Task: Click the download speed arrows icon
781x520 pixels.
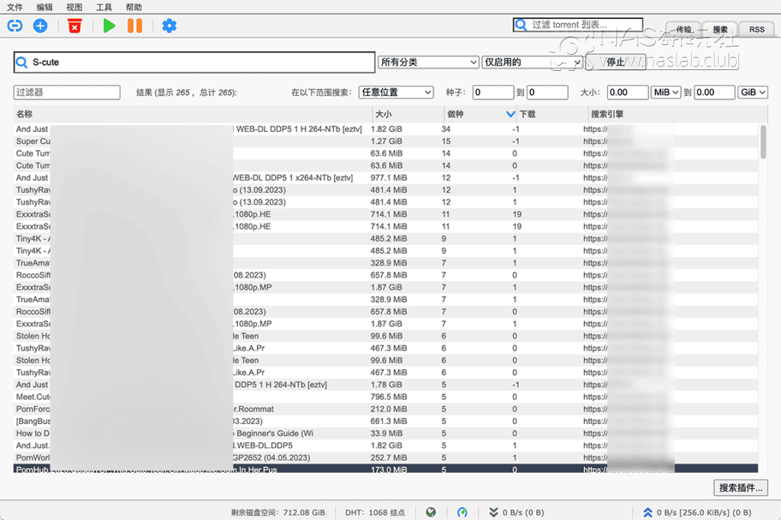Action: (495, 512)
